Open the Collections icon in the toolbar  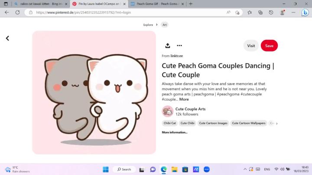260,13
